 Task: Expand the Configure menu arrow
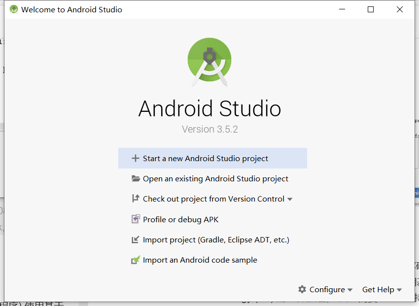350,290
